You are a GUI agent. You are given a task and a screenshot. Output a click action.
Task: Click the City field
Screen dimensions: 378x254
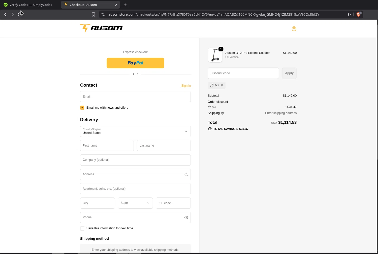[98, 203]
